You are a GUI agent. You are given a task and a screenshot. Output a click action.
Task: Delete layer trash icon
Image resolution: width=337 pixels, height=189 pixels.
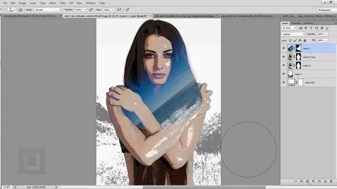331,181
